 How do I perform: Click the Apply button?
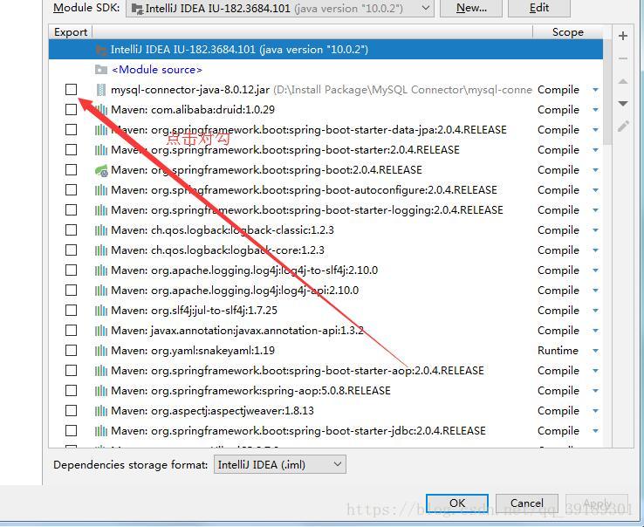(597, 503)
